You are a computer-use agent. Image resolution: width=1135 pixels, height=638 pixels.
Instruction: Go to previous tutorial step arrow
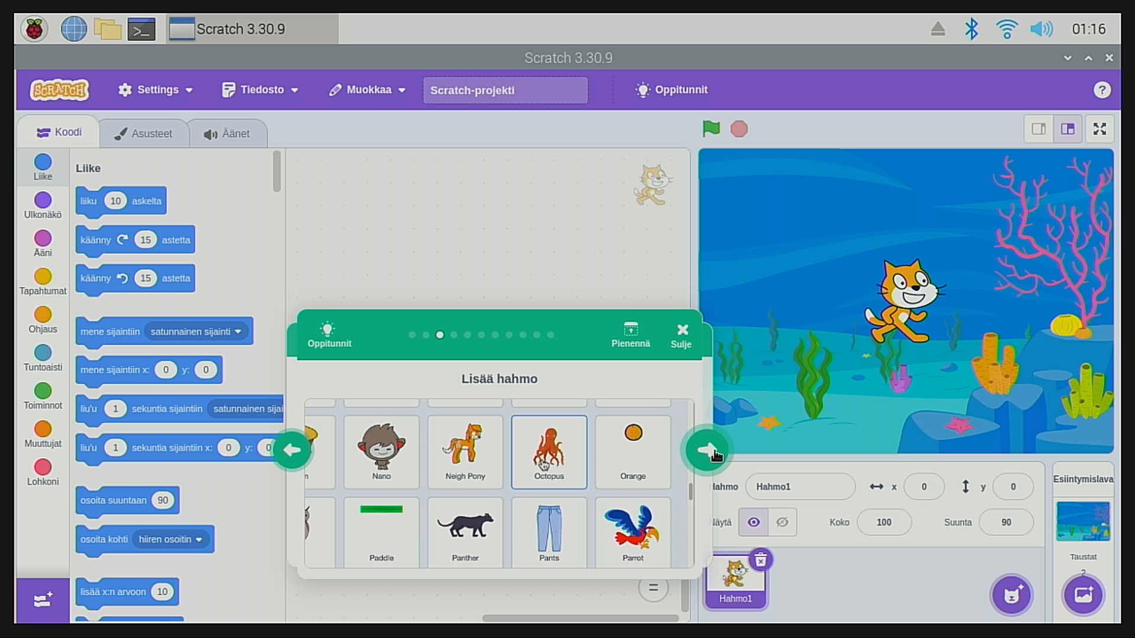[x=292, y=450]
